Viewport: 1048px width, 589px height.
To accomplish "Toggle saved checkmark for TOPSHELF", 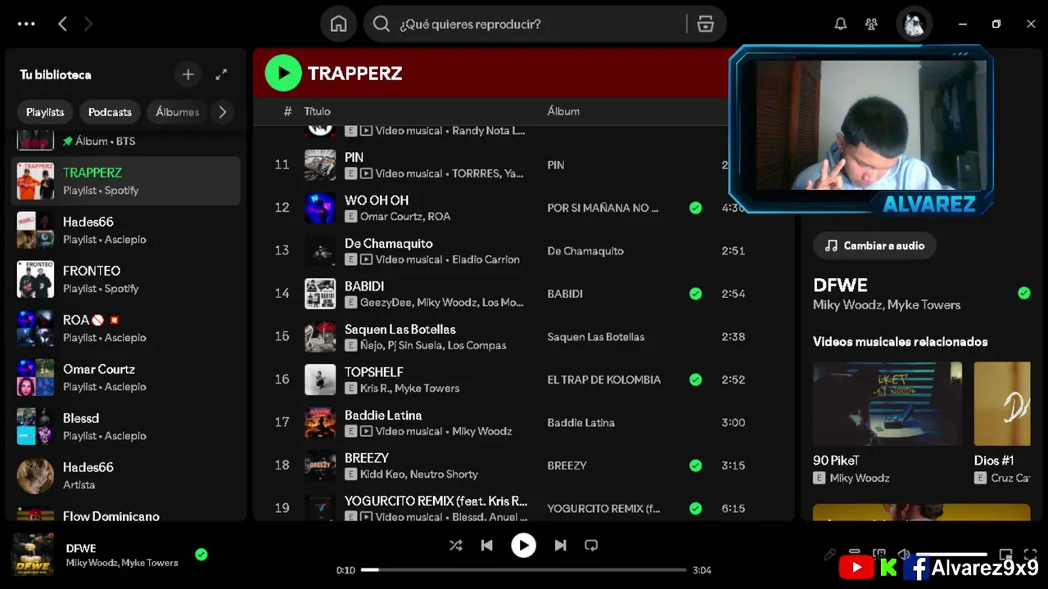I will coord(695,380).
